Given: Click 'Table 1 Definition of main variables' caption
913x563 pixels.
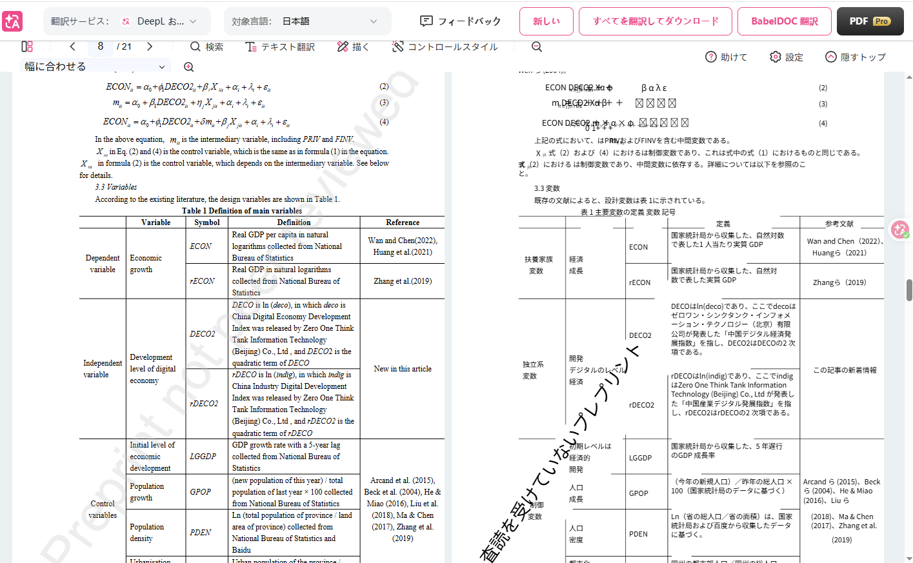Looking at the screenshot, I should click(x=242, y=211).
